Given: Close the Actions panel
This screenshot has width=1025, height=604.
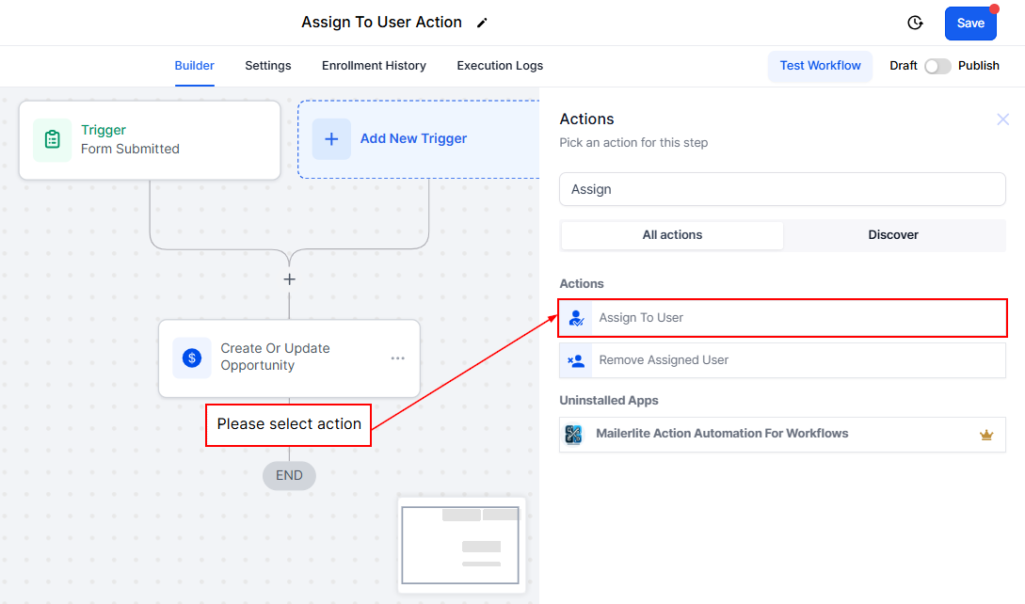Looking at the screenshot, I should 1002,119.
